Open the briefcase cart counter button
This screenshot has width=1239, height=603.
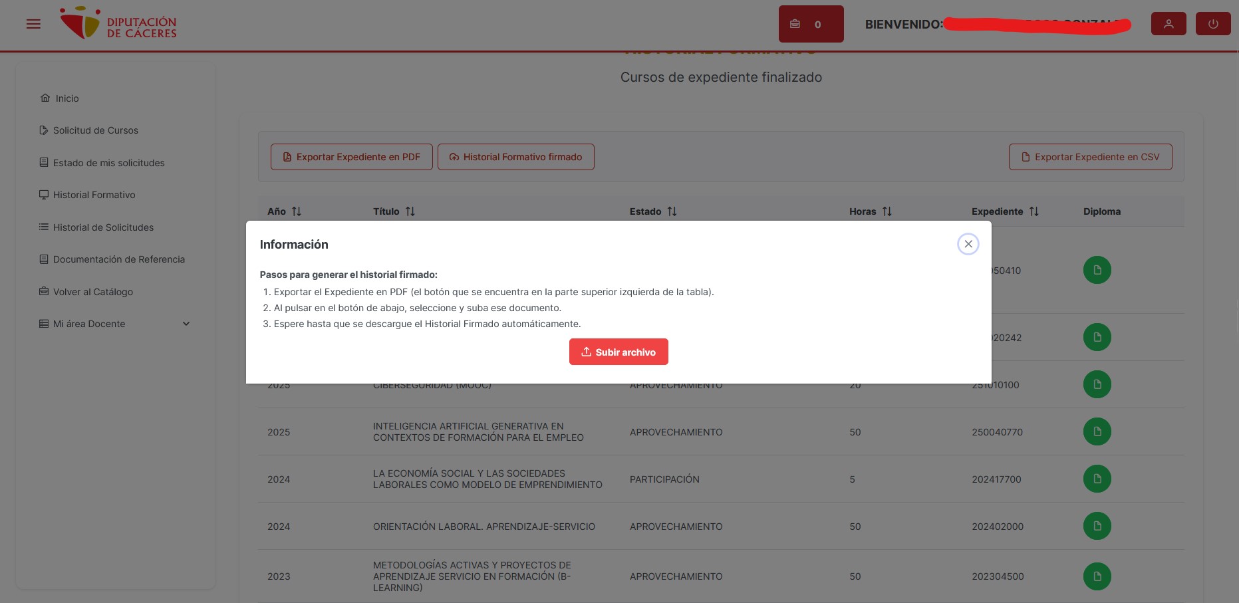click(x=810, y=24)
